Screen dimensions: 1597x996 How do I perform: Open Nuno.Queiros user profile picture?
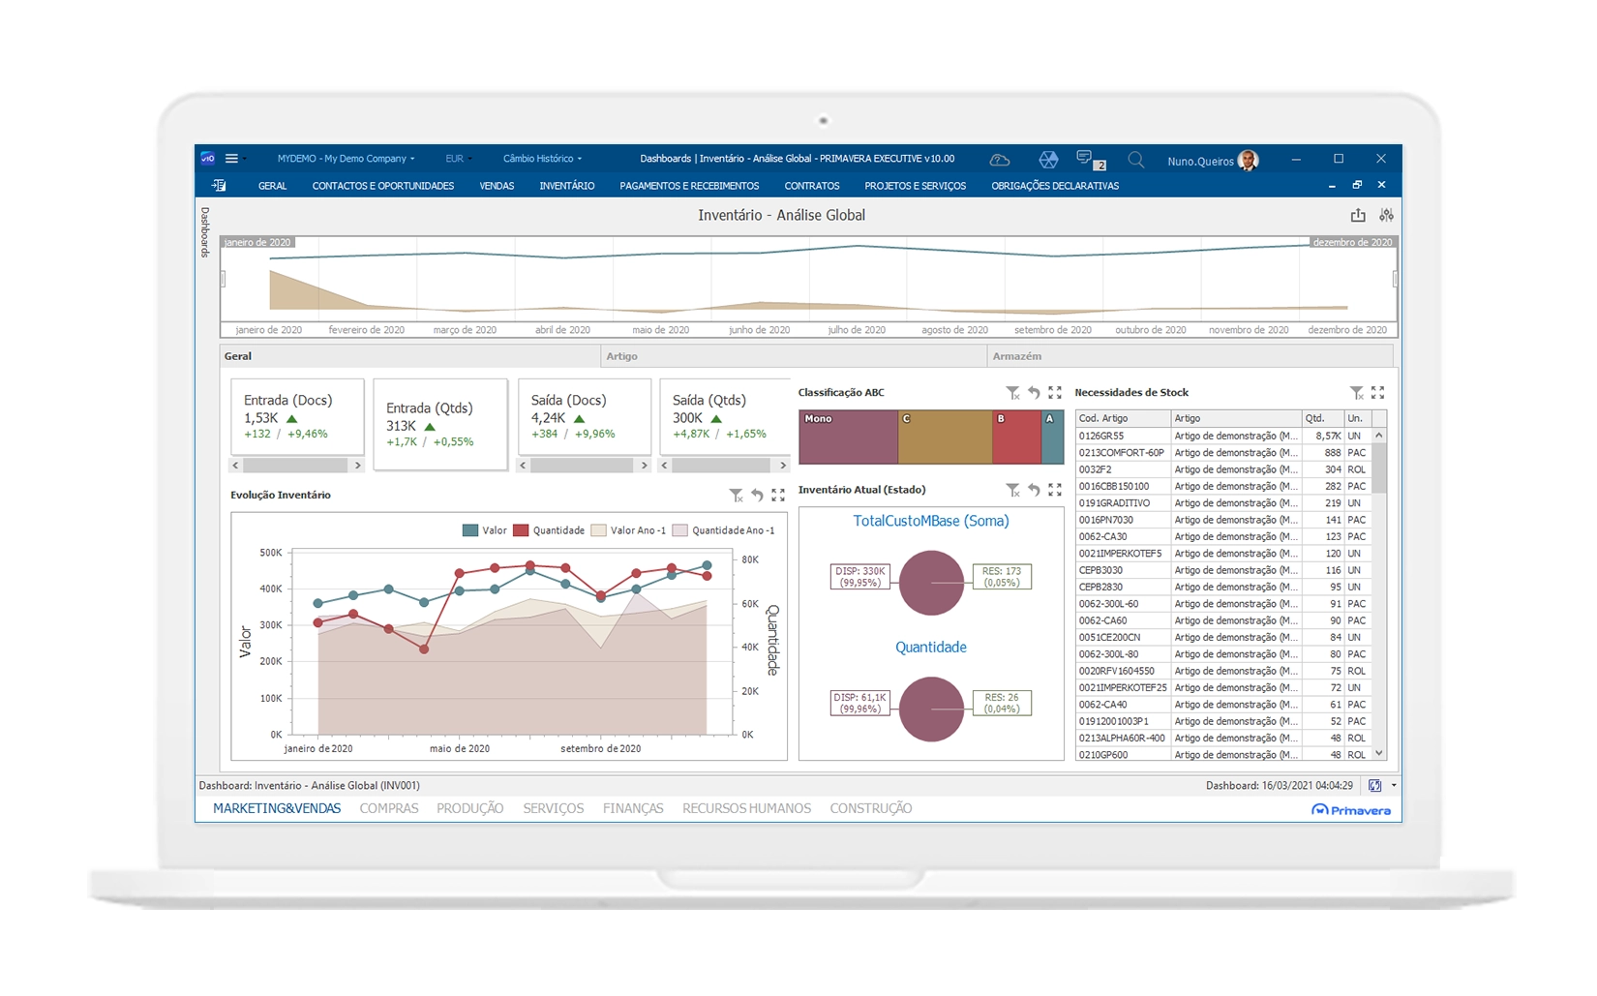click(x=1249, y=161)
